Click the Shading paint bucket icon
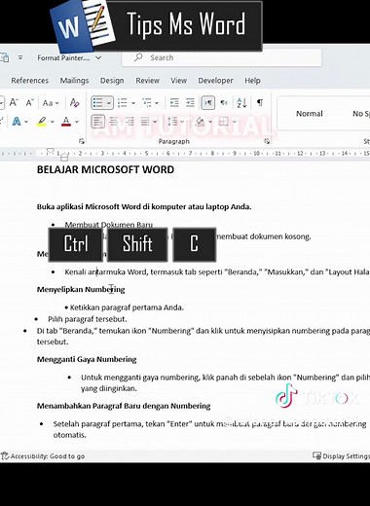 pyautogui.click(x=200, y=122)
